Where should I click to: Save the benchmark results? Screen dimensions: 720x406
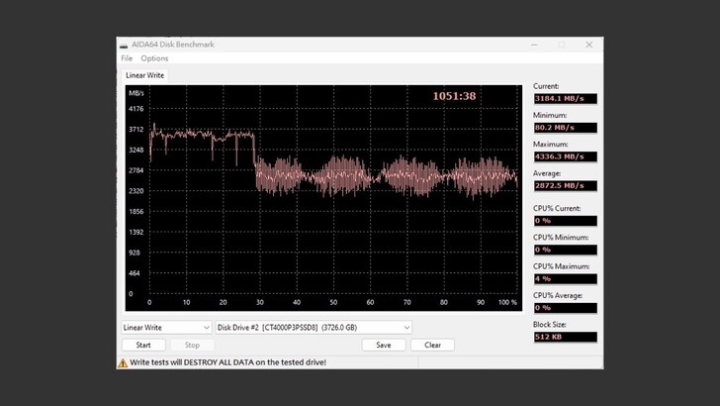pyautogui.click(x=384, y=346)
